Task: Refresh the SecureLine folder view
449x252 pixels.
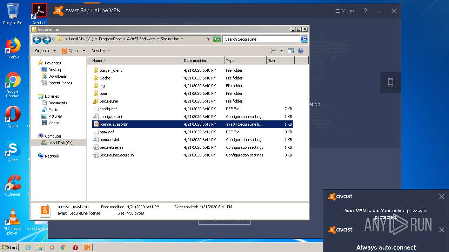Action: point(217,39)
